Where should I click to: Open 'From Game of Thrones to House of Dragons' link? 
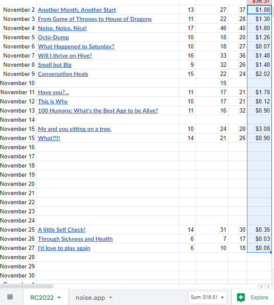tap(95, 19)
